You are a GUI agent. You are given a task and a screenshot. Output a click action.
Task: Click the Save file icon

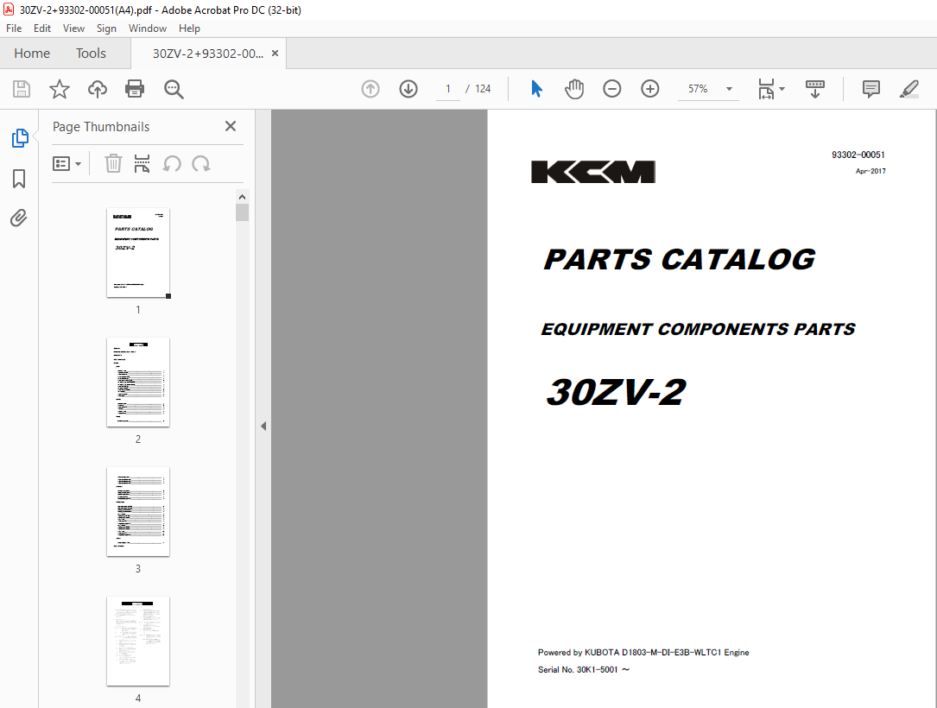pyautogui.click(x=22, y=89)
